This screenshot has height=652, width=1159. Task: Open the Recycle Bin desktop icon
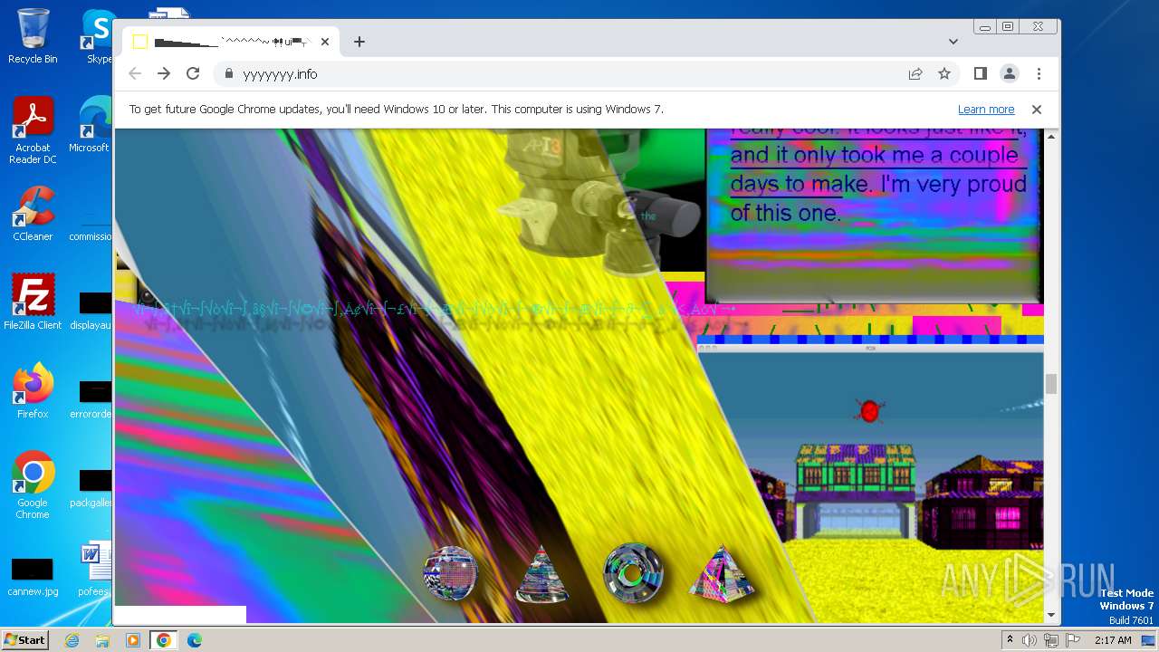coord(33,36)
